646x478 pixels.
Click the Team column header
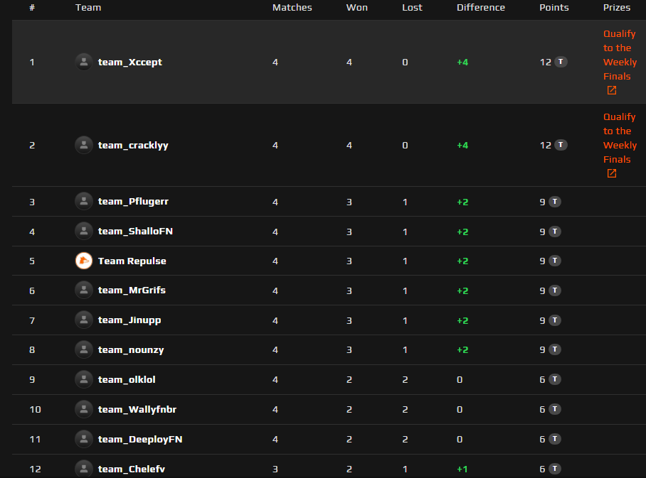[x=88, y=7]
